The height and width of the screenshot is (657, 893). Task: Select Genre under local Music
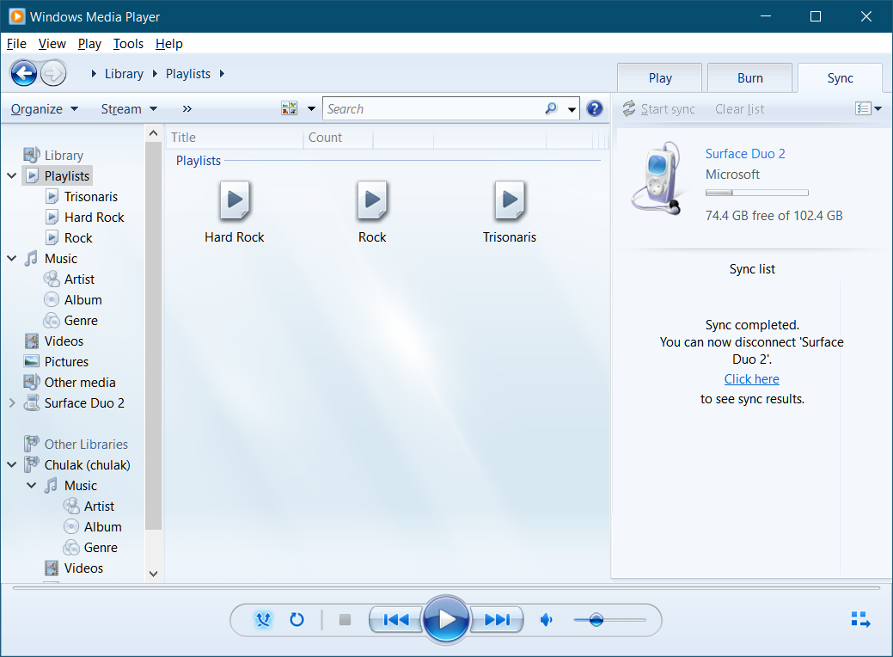click(x=71, y=320)
